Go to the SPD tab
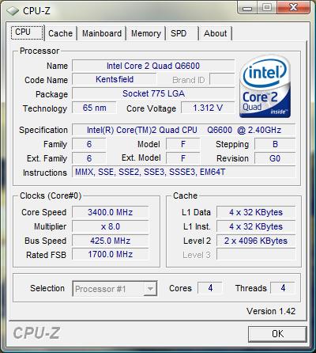The image size is (316, 353). (182, 33)
